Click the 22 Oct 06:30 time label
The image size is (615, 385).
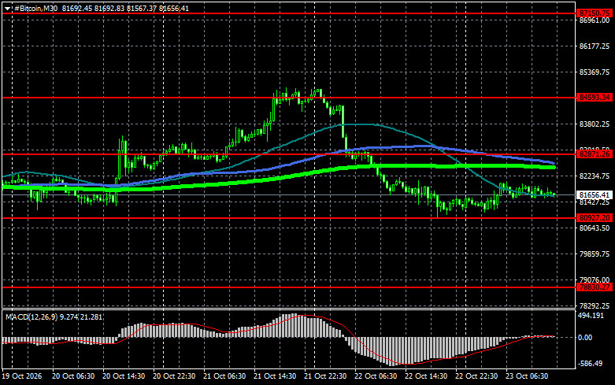376,376
